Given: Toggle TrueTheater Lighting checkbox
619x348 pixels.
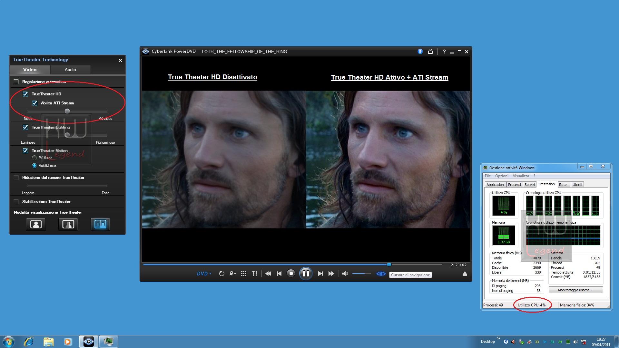Looking at the screenshot, I should coord(25,127).
